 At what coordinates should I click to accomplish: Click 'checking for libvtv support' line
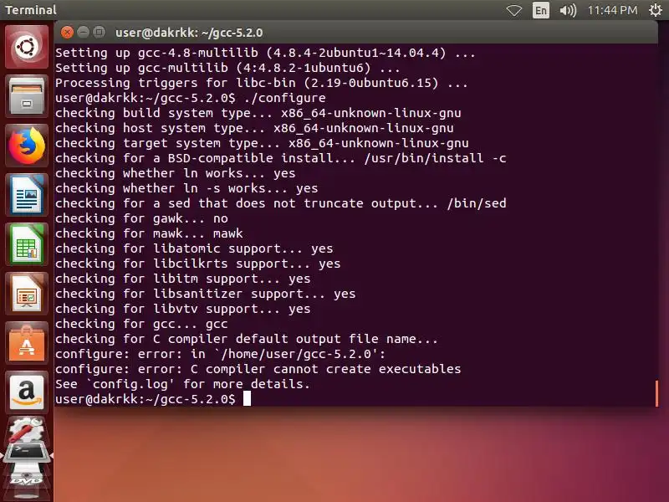tap(182, 309)
